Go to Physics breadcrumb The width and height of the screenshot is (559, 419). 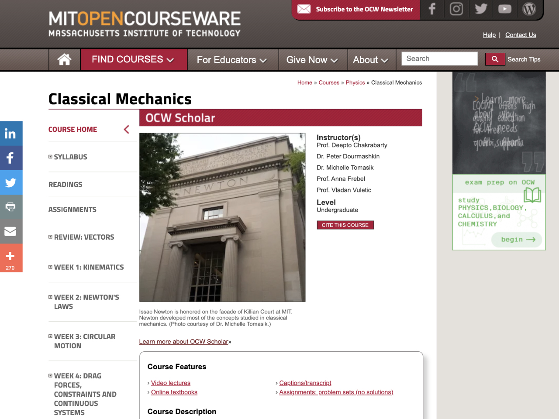point(355,82)
